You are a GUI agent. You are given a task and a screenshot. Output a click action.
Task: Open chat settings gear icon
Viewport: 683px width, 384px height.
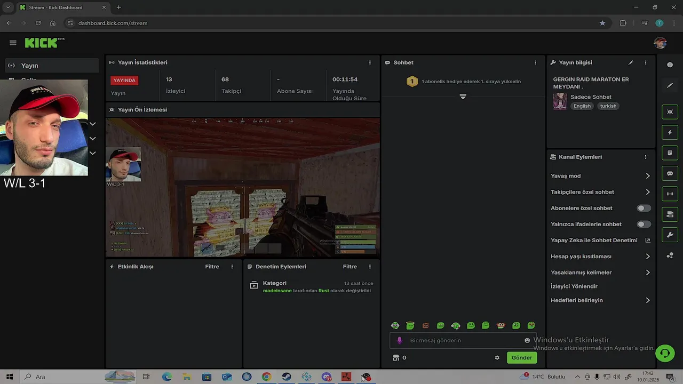tap(497, 358)
